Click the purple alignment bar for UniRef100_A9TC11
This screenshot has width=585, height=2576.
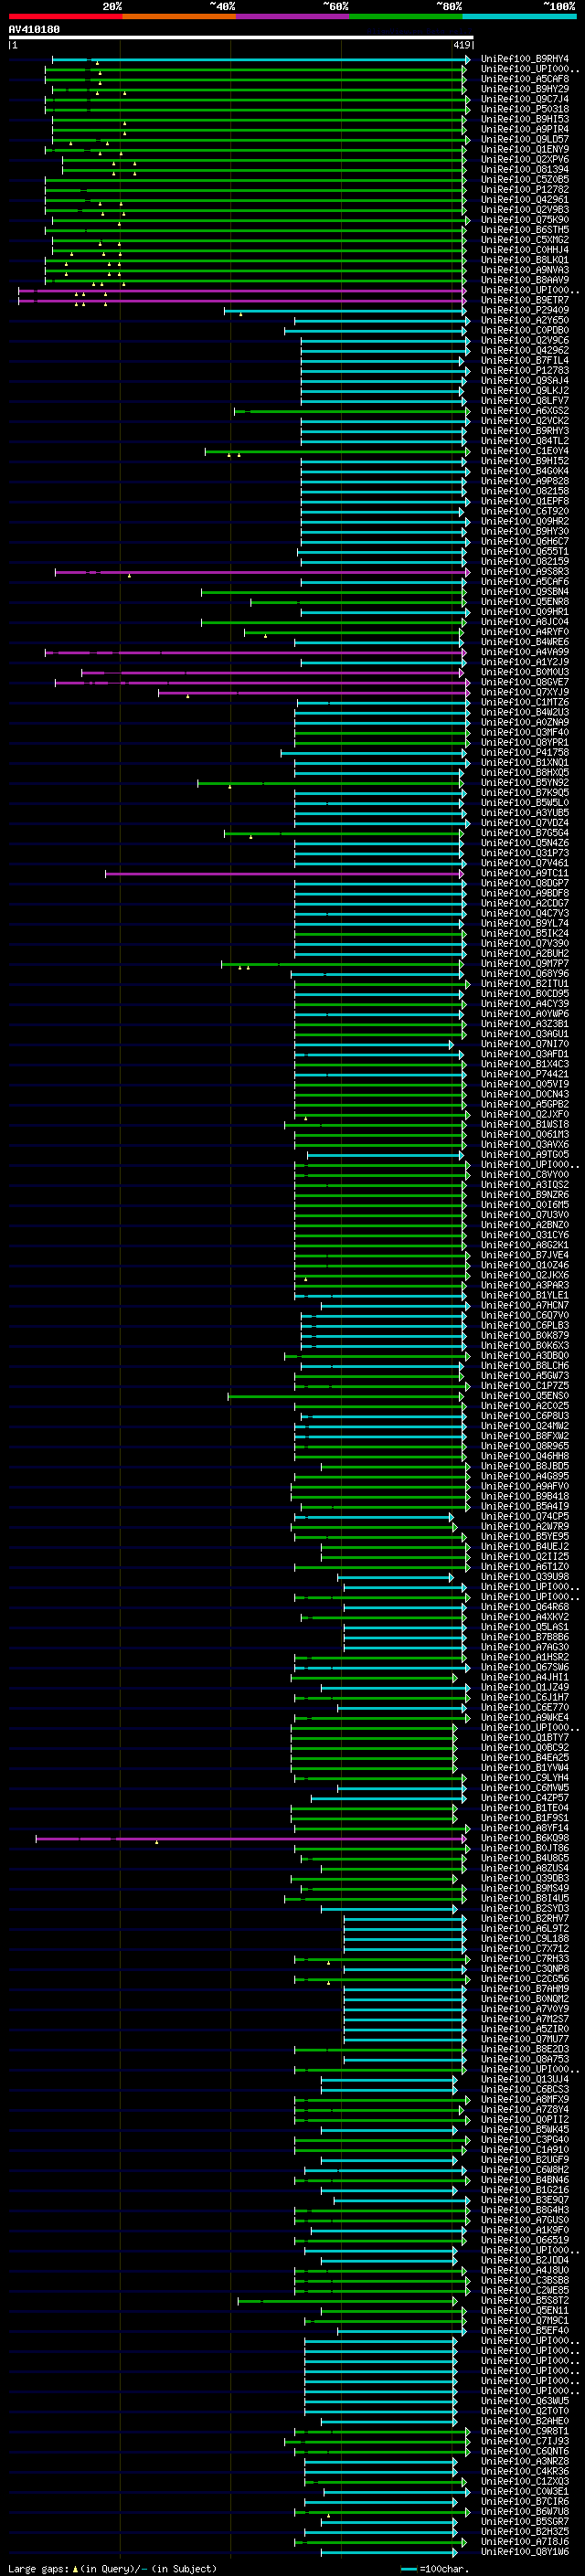[285, 873]
